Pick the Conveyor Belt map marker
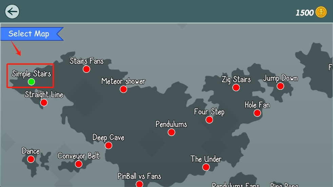Screen dimensions: 333x187 [x=79, y=164]
